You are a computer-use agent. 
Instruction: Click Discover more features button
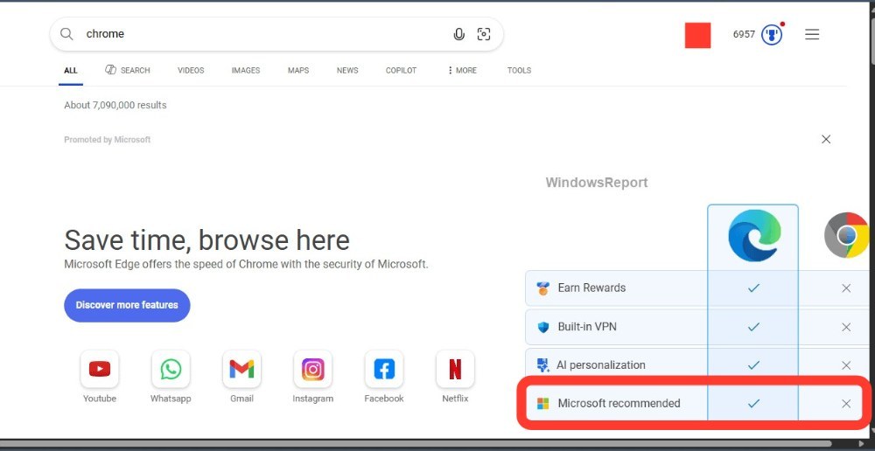pos(127,305)
